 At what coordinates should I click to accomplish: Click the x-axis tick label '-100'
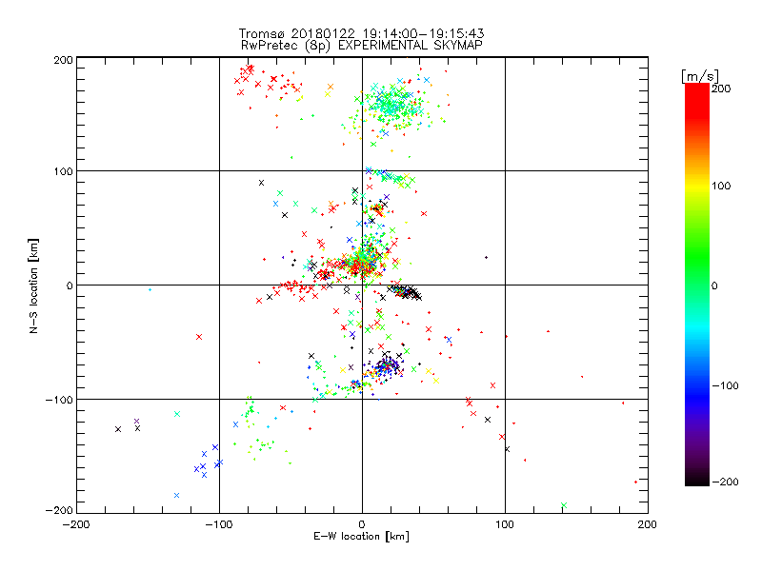click(219, 524)
